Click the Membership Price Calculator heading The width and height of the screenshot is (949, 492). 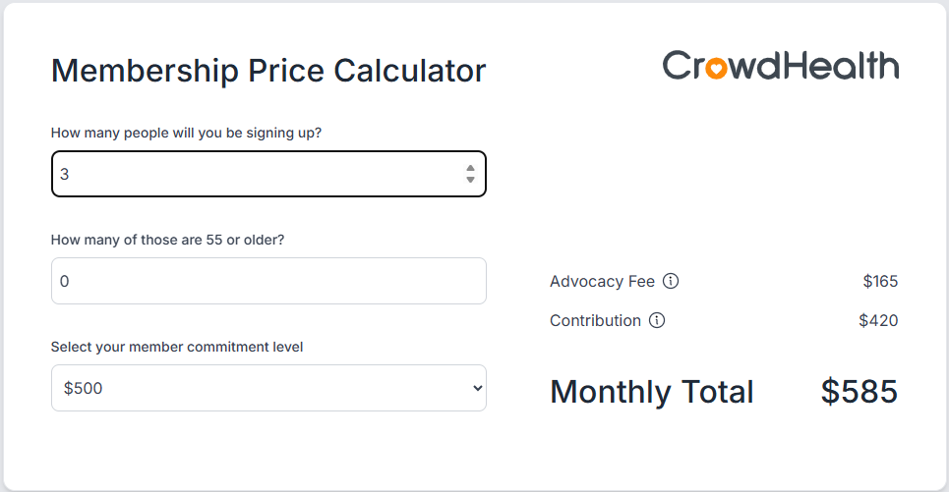(x=268, y=71)
